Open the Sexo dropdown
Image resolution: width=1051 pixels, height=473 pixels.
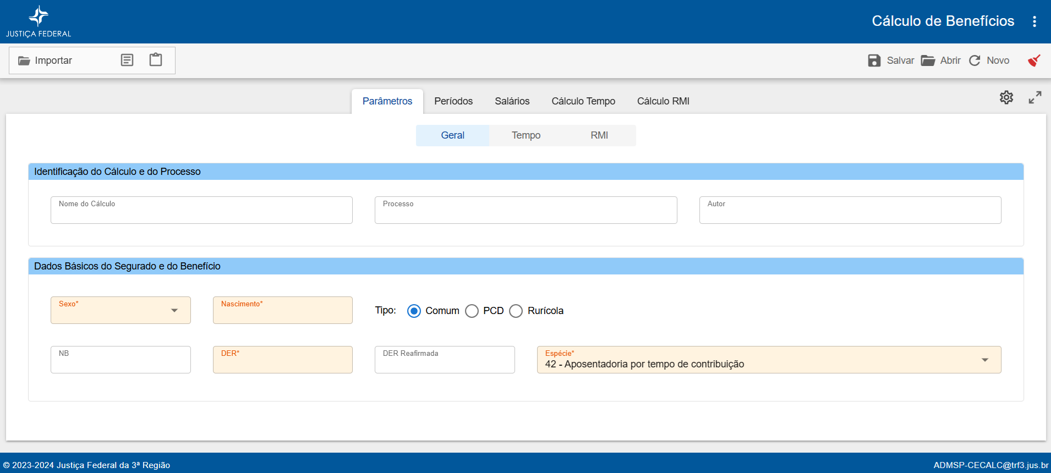[x=121, y=310]
